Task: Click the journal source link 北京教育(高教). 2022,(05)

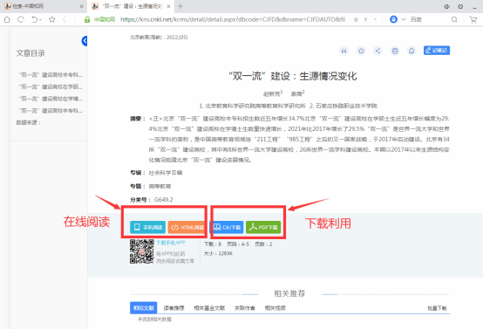Action: (159, 38)
